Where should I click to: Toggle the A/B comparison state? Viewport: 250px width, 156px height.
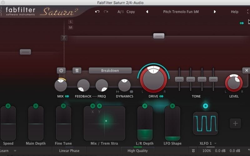(x=121, y=12)
